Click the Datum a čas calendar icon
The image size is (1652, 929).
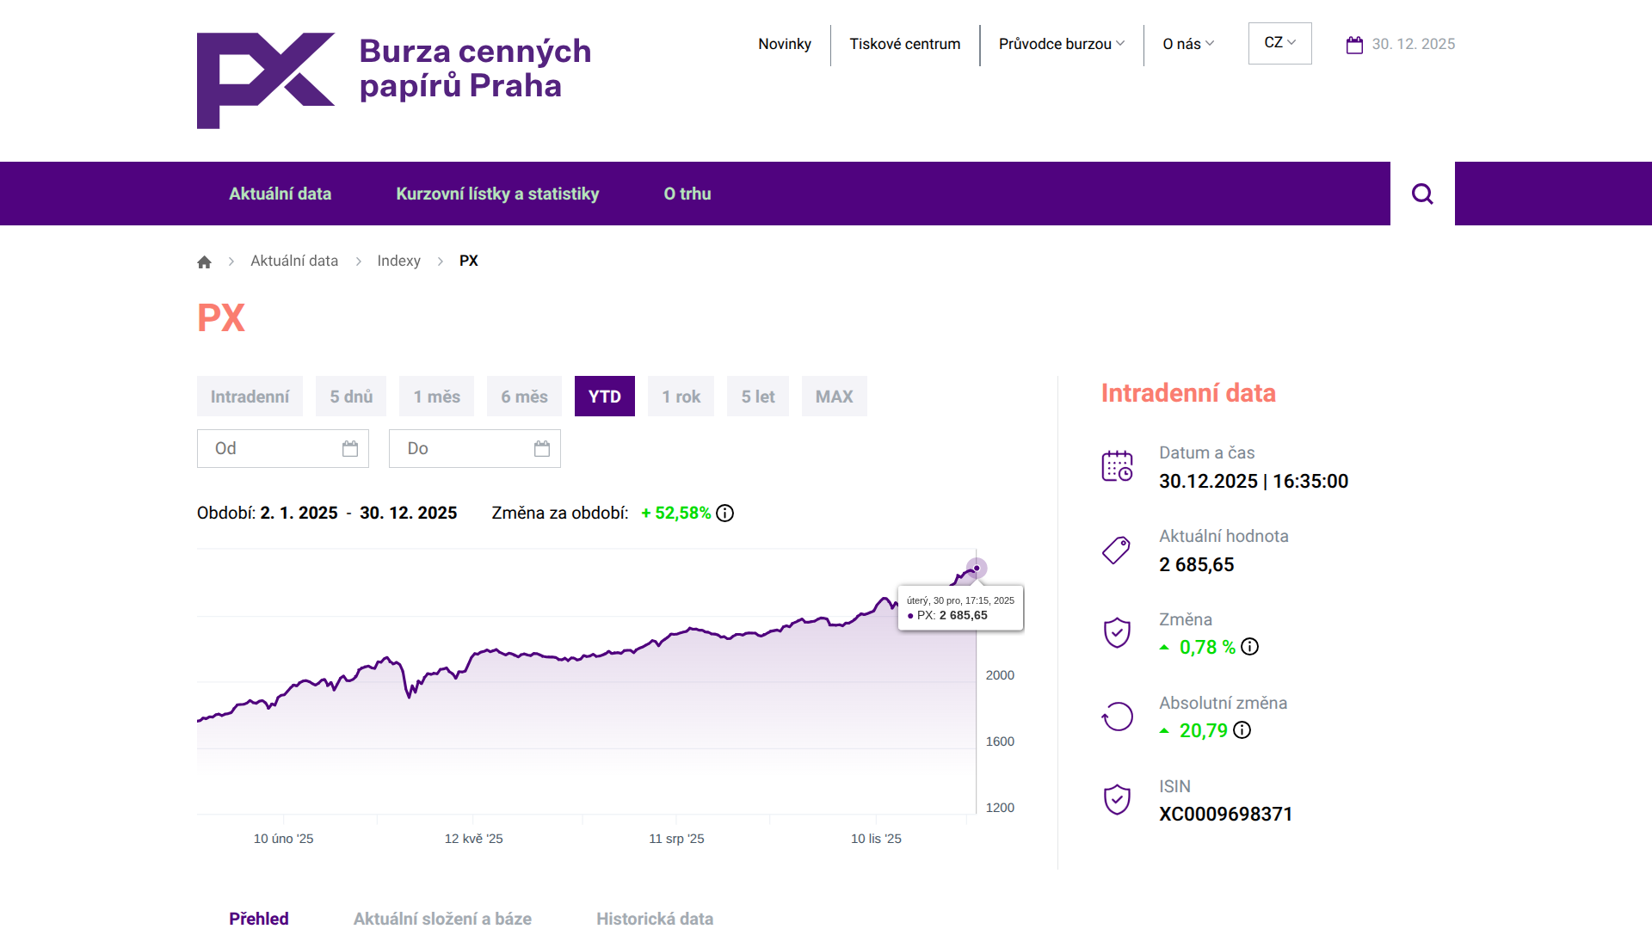point(1117,466)
